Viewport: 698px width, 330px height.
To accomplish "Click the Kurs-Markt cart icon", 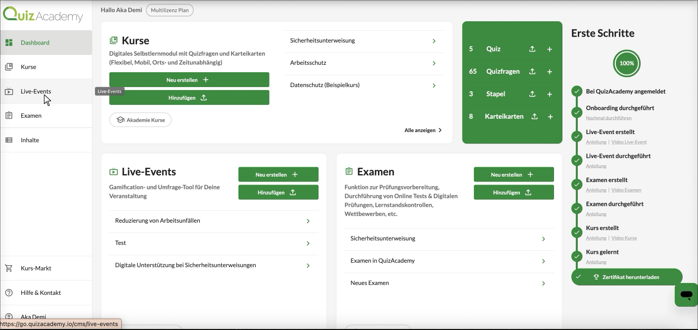I will tap(9, 268).
